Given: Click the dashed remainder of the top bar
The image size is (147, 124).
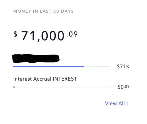Looking at the screenshot, I should point(97,67).
